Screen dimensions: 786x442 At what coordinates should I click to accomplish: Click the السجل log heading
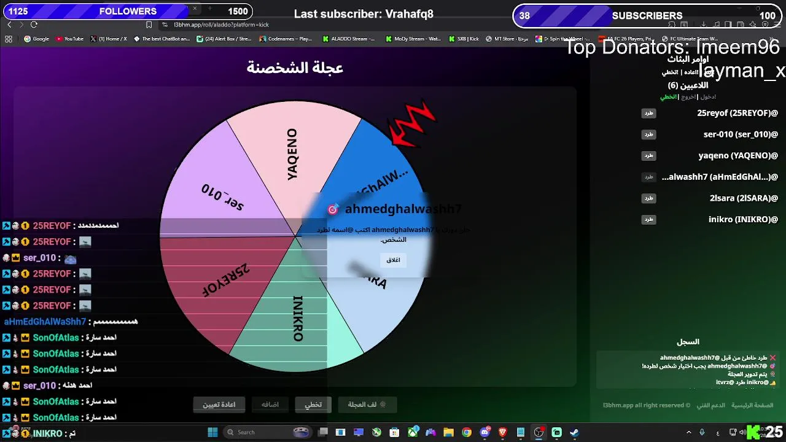coord(688,342)
